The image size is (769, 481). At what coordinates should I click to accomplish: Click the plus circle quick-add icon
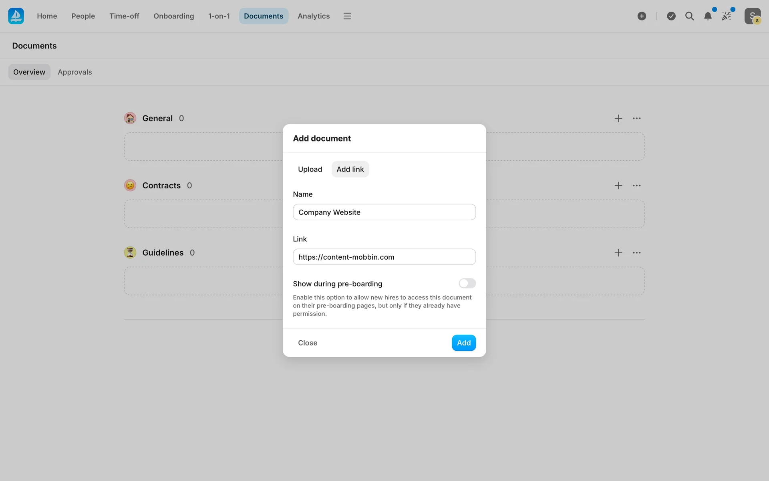[642, 16]
